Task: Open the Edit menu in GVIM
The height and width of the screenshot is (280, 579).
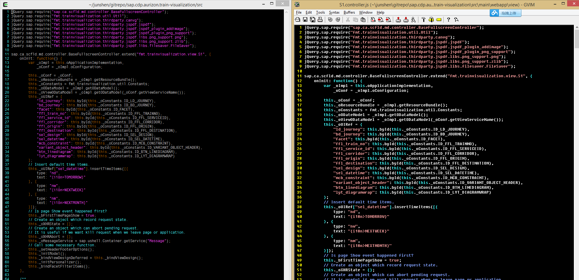Action: click(x=309, y=12)
